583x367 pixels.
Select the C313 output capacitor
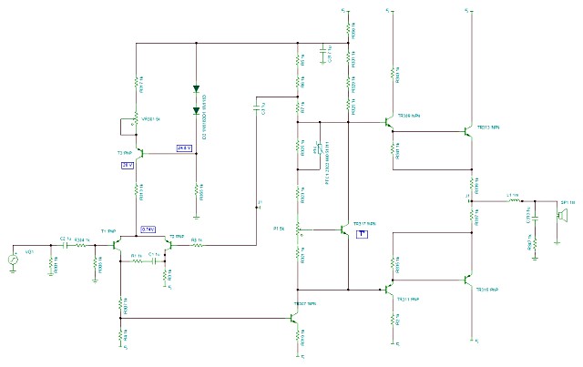[x=535, y=218]
